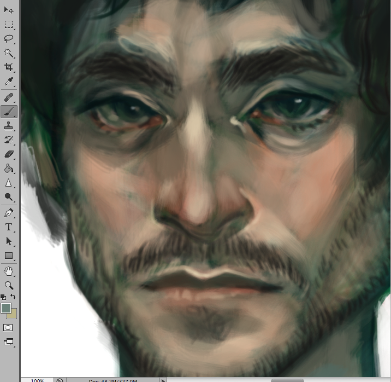The height and width of the screenshot is (382, 391).
Task: Click the Doc size status text
Action: click(112, 380)
